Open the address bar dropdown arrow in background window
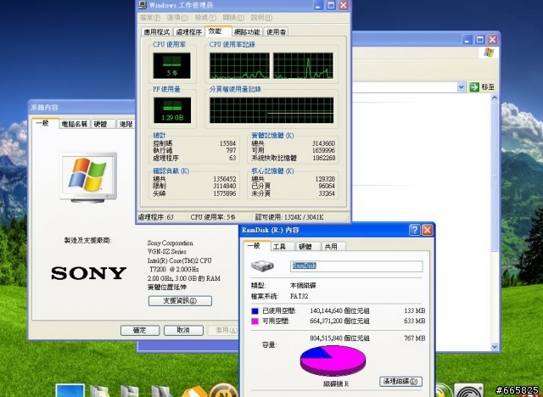Image resolution: width=543 pixels, height=397 pixels. point(461,87)
